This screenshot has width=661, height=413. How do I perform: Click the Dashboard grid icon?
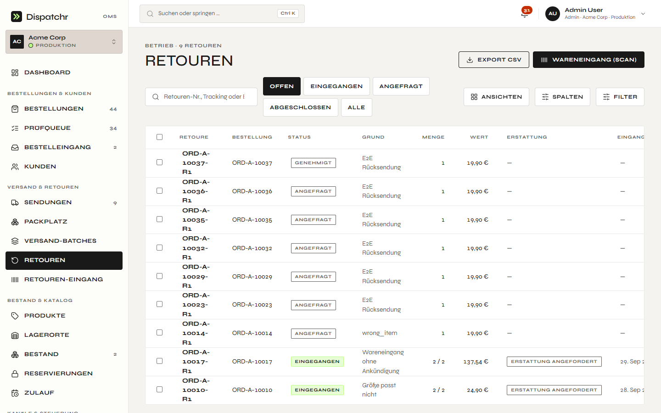(15, 73)
